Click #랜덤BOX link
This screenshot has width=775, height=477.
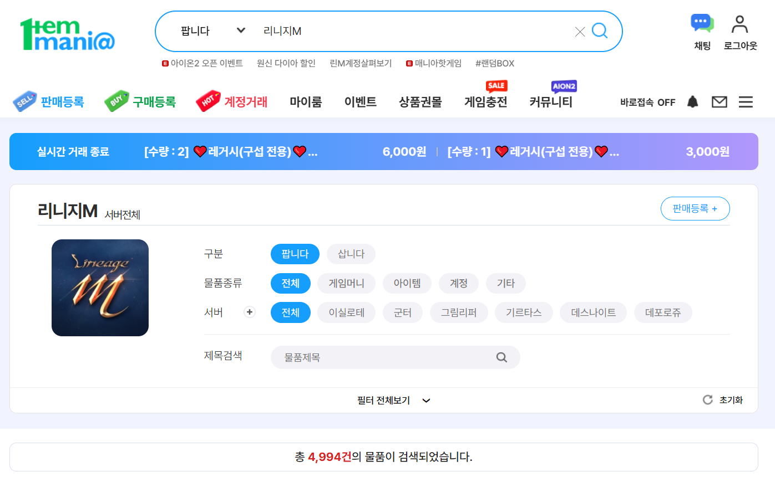click(495, 63)
